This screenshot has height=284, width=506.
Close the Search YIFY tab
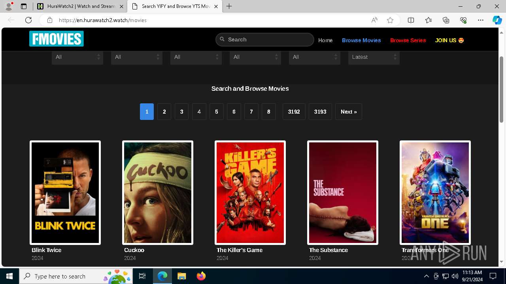pos(216,6)
